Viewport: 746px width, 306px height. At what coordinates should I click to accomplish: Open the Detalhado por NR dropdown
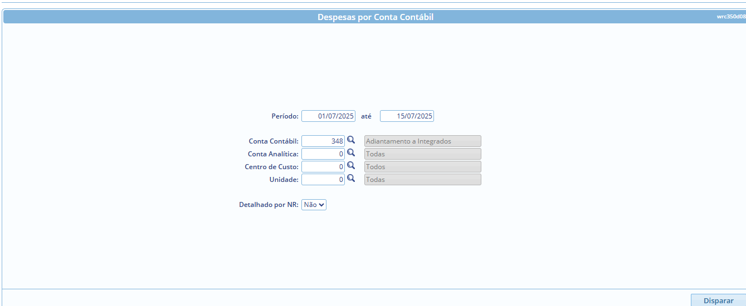coord(314,205)
